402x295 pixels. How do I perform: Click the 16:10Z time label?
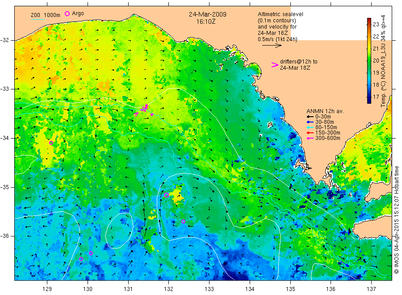[x=206, y=21]
